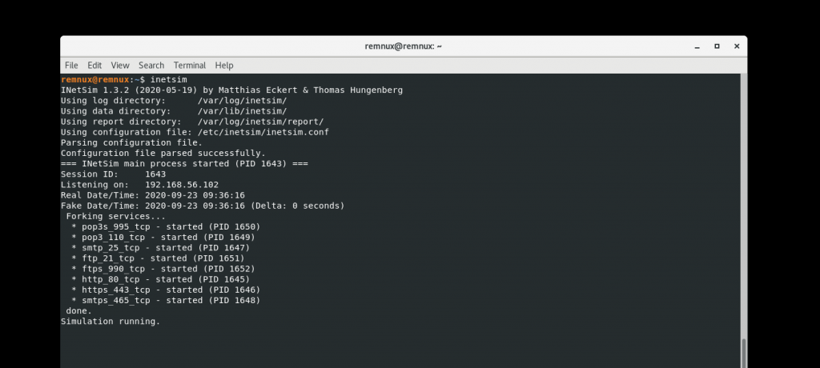Click the /etc/inetsim/inetsim.conf path text
Viewport: 820px width, 368px height.
click(x=263, y=132)
